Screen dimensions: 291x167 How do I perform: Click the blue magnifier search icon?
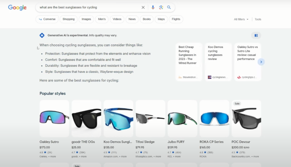(x=169, y=7)
